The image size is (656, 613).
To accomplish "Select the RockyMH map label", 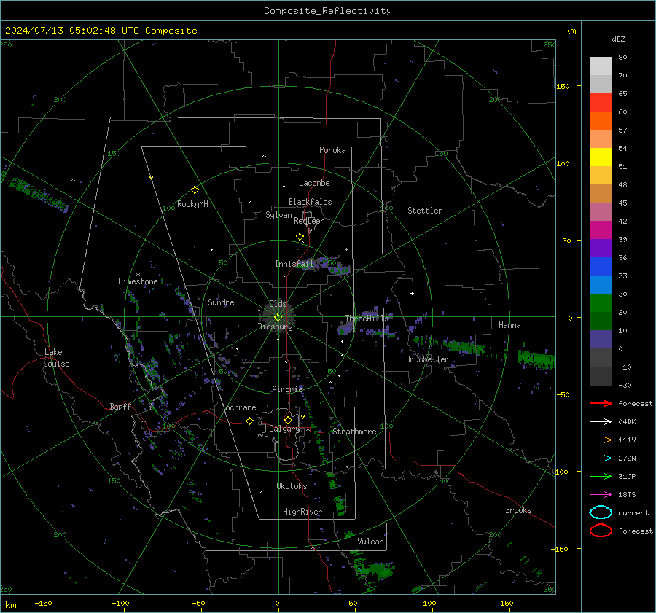I will (192, 204).
